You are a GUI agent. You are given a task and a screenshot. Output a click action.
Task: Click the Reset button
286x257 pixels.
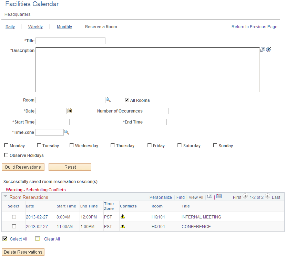(x=70, y=167)
